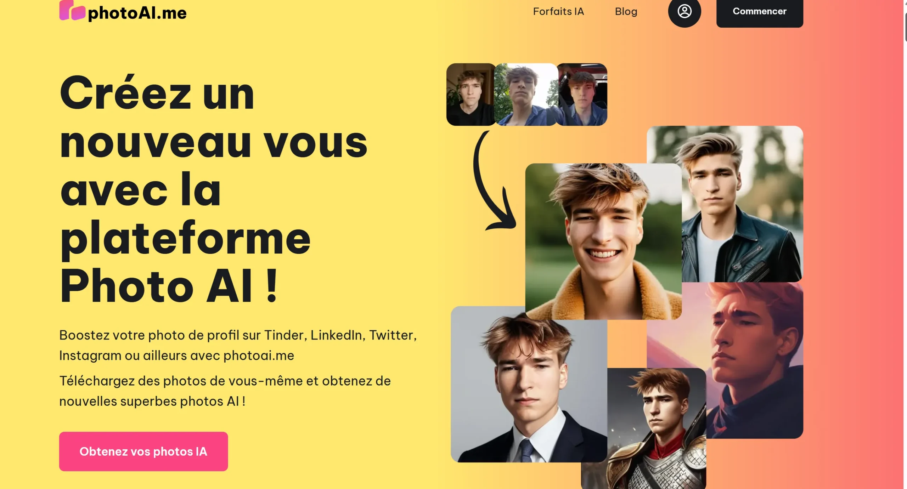Open the leather jacket portrait photo

click(742, 204)
